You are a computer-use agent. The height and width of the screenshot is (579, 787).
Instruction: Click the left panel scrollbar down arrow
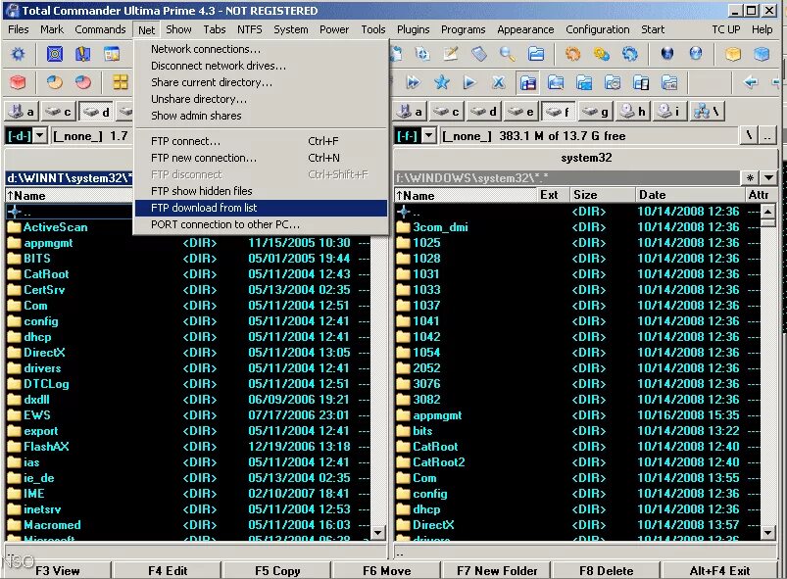click(378, 532)
